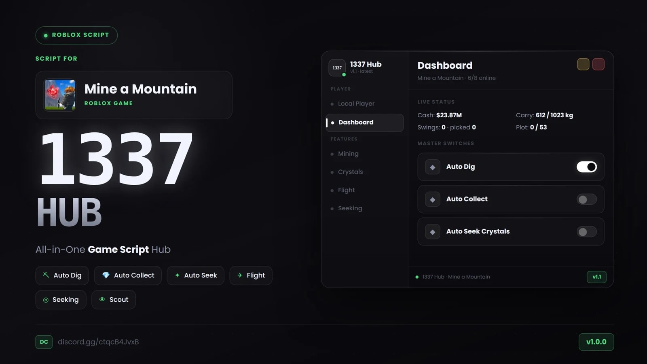647x364 pixels.
Task: Click the PLAYER sidebar section label
Action: [x=340, y=89]
